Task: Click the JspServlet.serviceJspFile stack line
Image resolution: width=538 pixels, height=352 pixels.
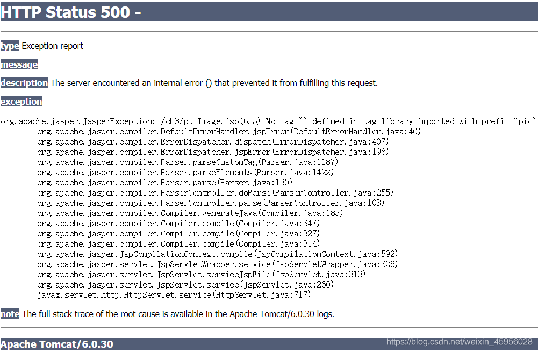Action: (x=202, y=275)
